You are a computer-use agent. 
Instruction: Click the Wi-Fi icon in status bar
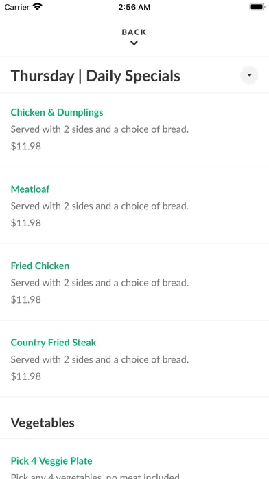[x=38, y=7]
